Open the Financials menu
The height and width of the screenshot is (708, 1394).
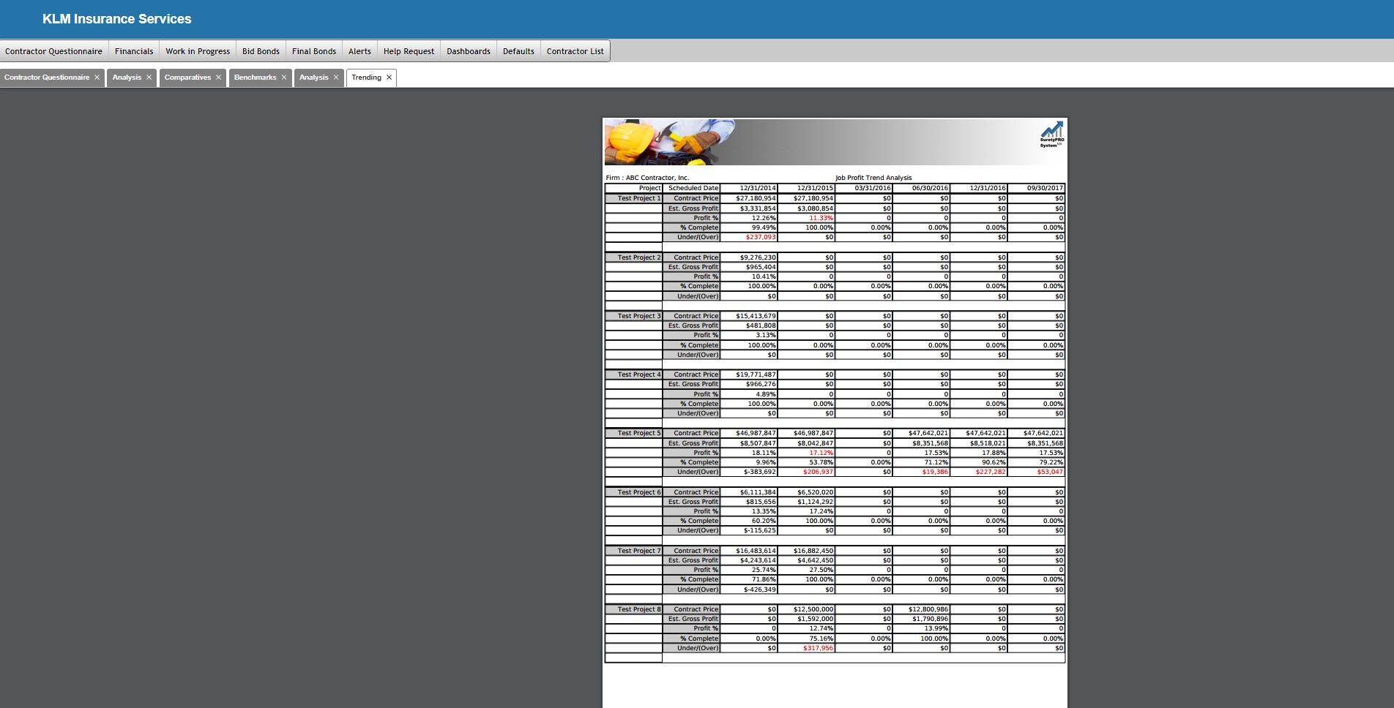(x=134, y=51)
